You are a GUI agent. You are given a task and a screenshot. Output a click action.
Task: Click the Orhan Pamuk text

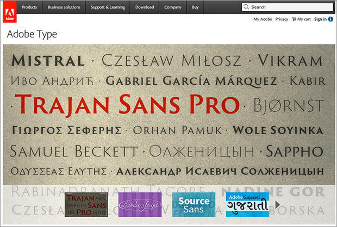click(x=177, y=130)
